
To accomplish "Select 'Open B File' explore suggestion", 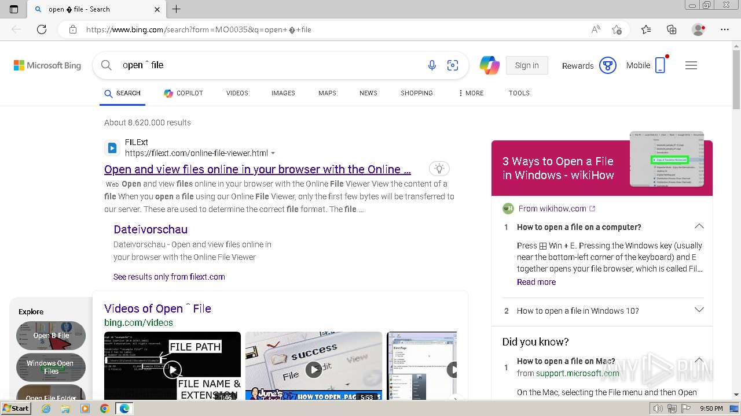I will pyautogui.click(x=51, y=336).
